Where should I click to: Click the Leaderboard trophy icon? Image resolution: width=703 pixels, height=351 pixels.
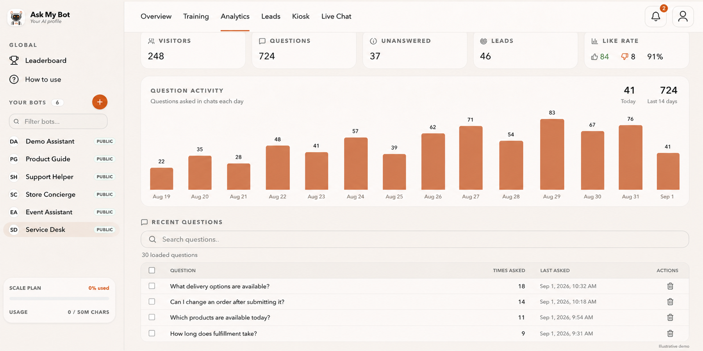pos(14,60)
